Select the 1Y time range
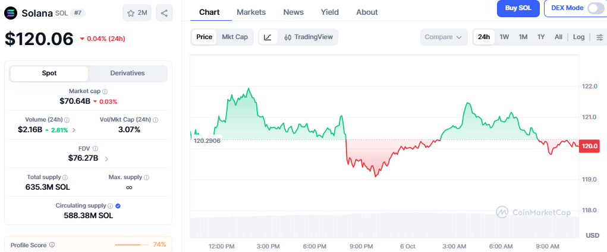This screenshot has width=607, height=252. click(541, 37)
